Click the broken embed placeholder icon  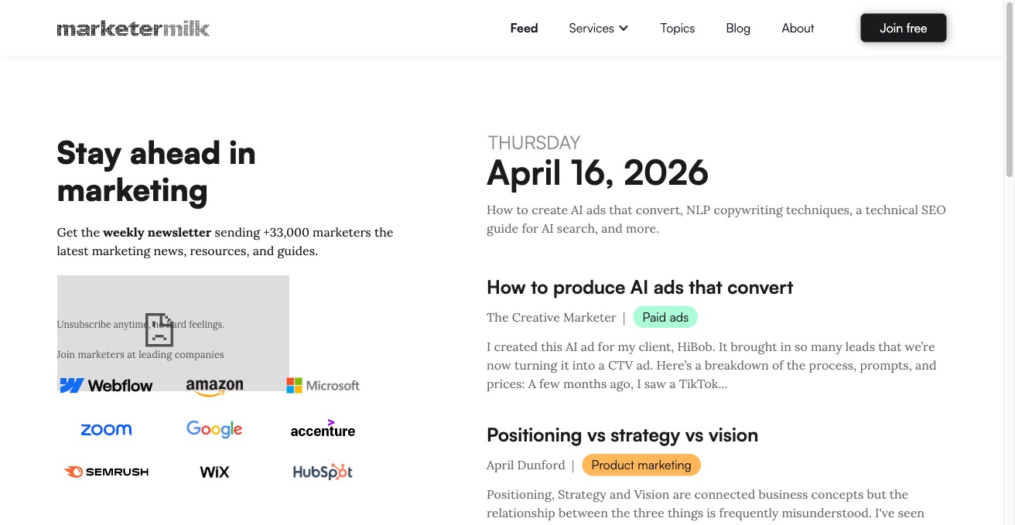159,329
